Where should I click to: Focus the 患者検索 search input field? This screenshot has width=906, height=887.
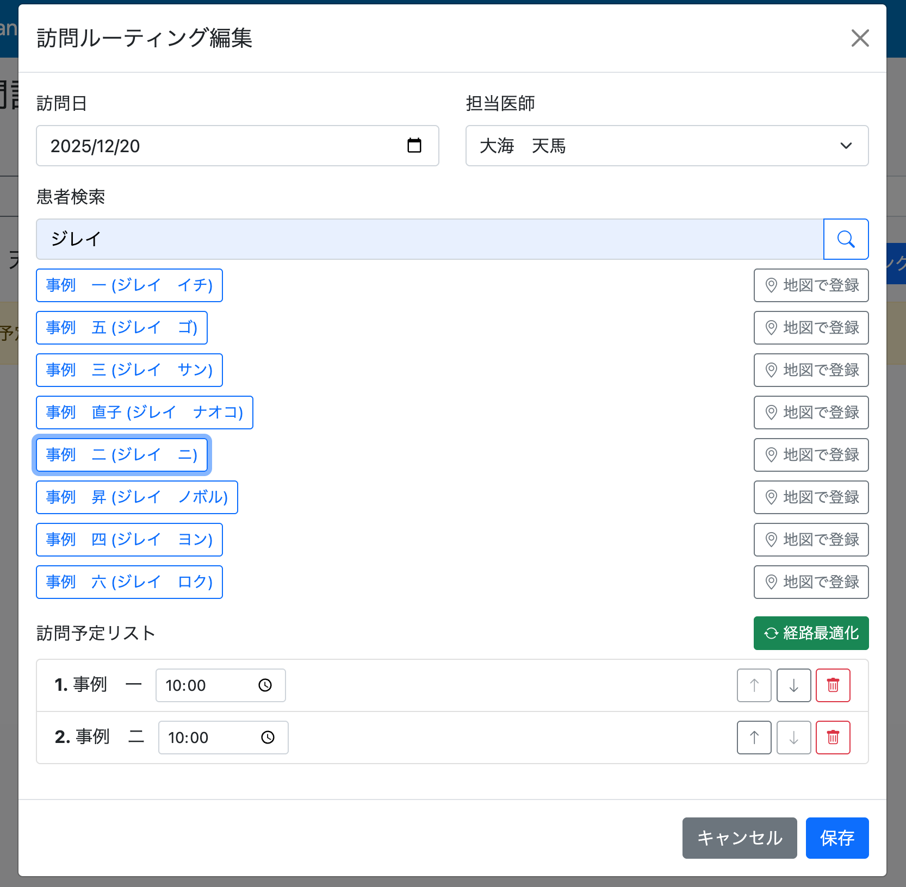(x=430, y=239)
